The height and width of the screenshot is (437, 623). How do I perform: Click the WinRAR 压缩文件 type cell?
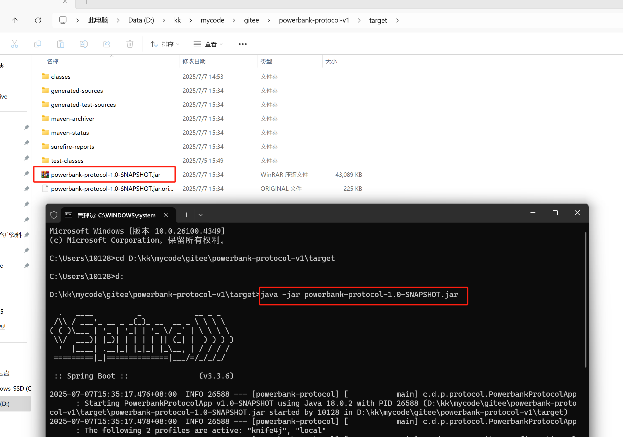[x=284, y=175]
